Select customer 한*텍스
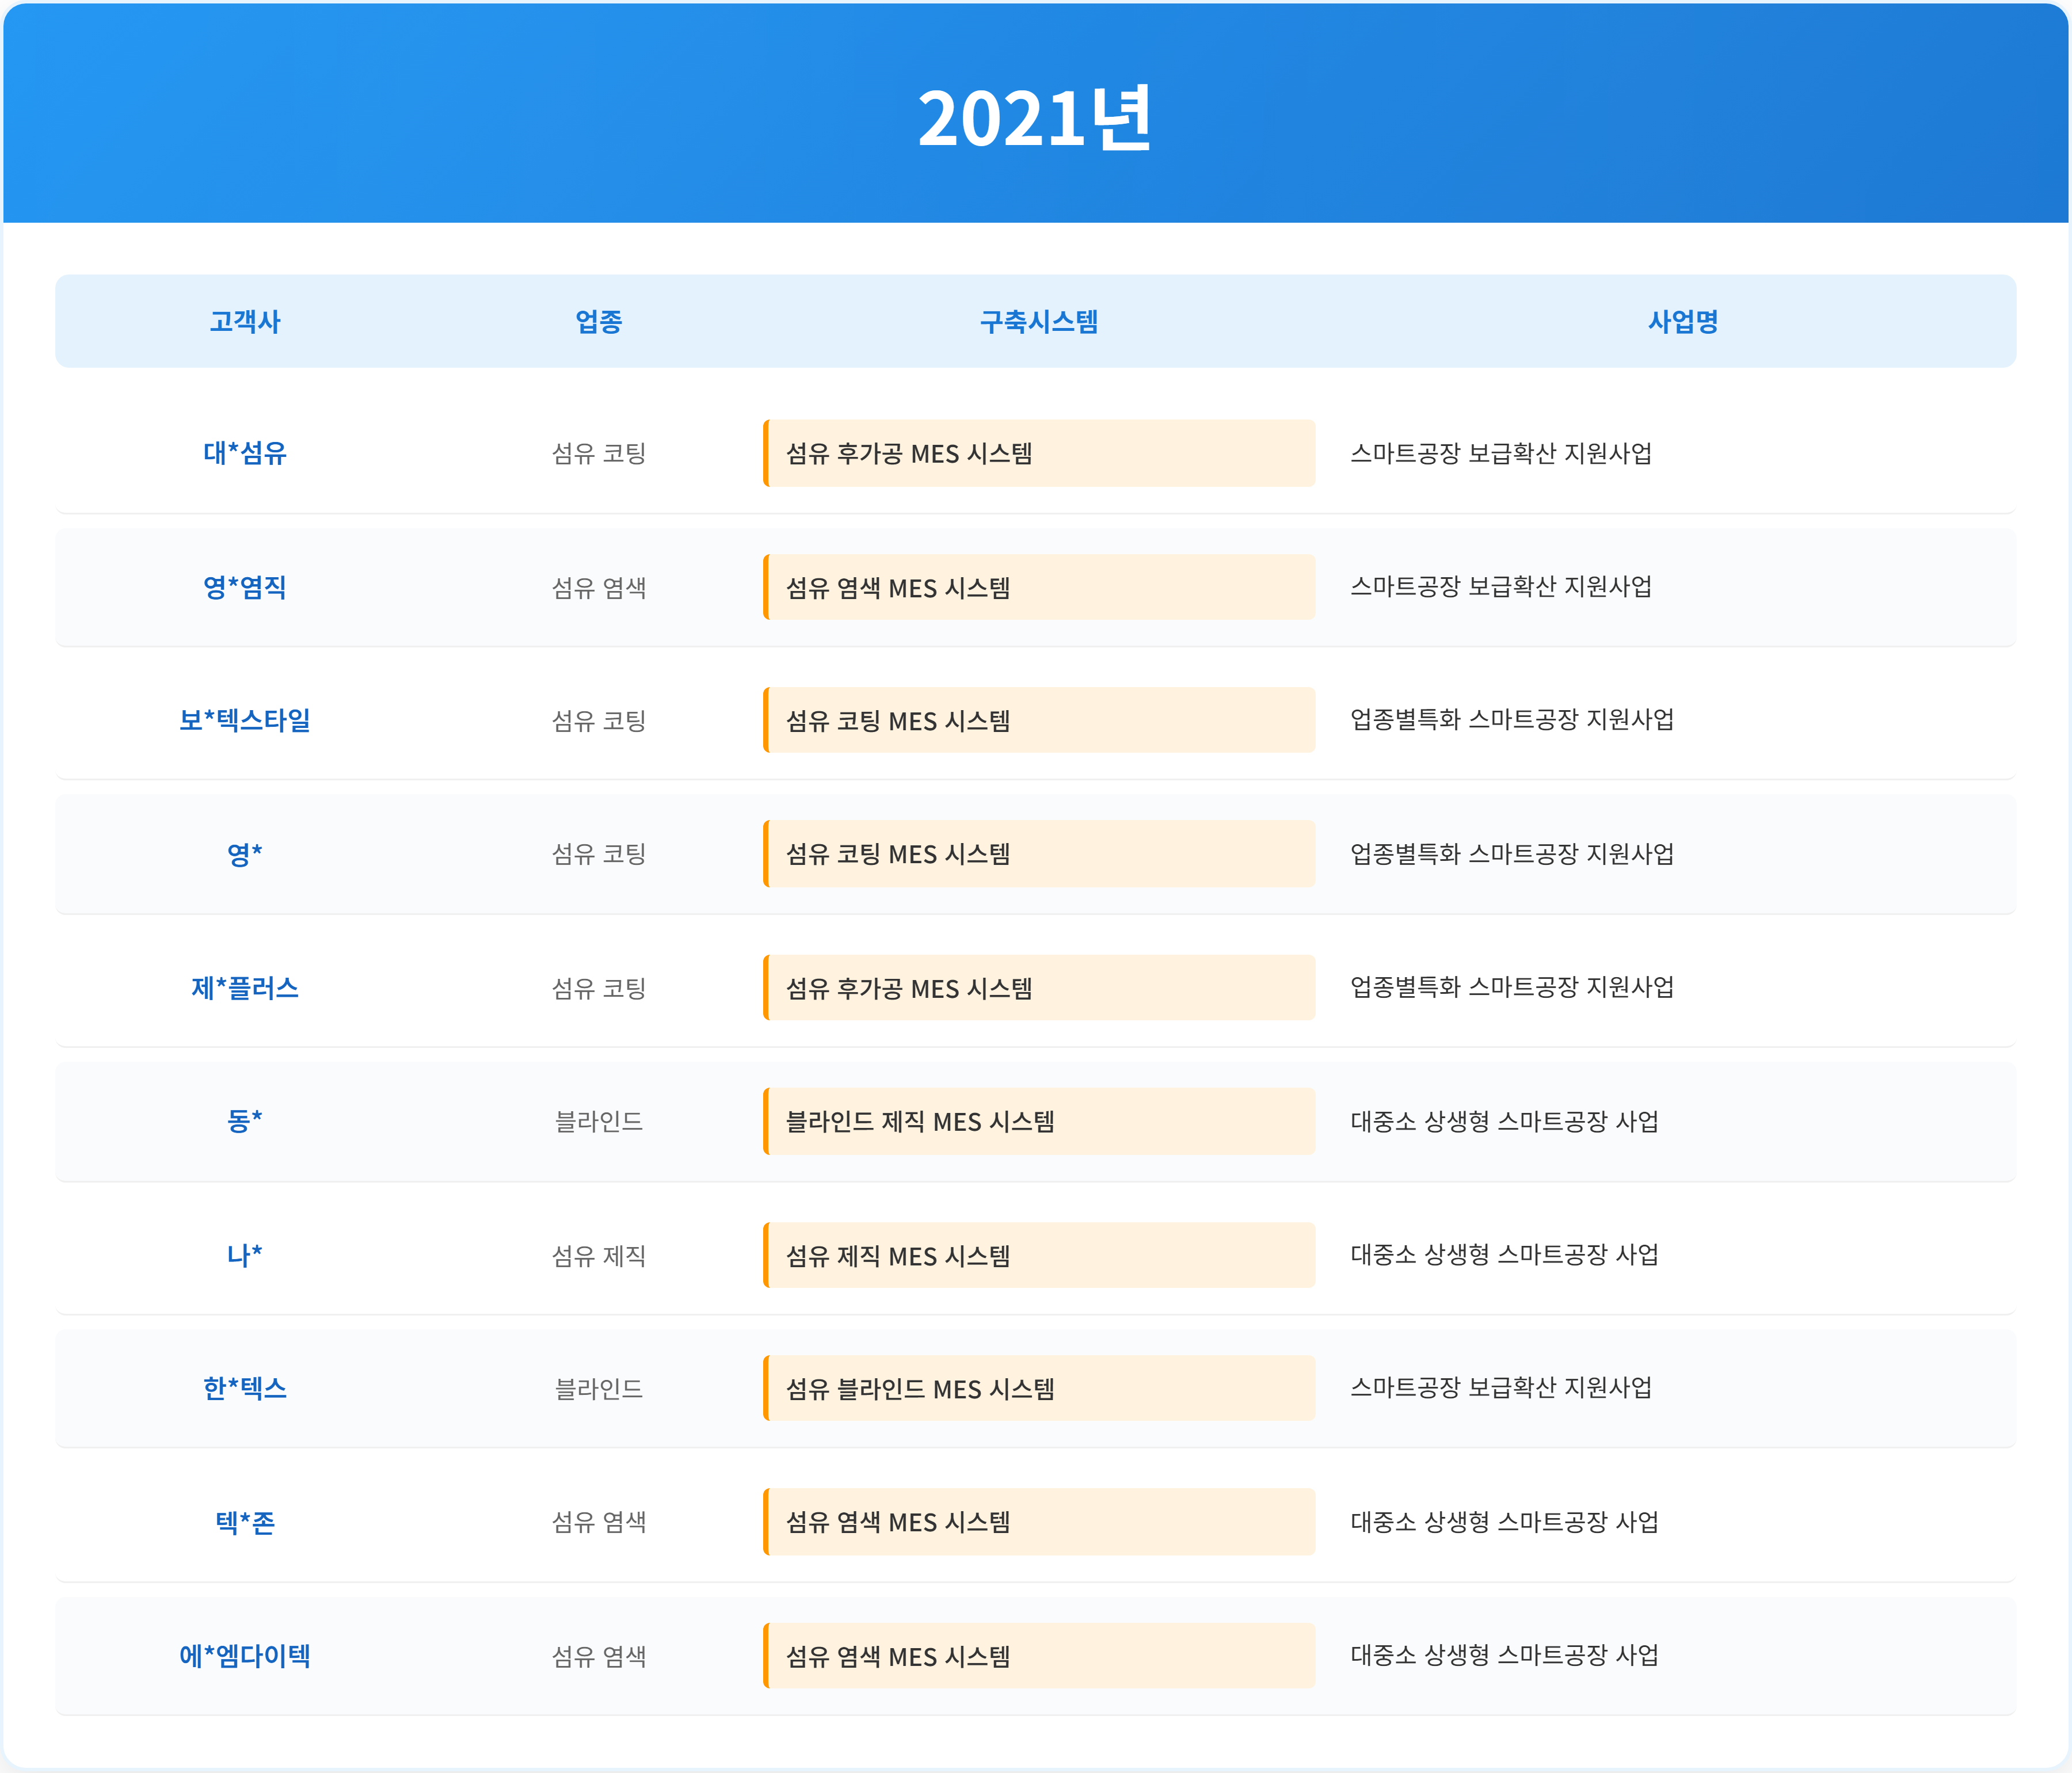Viewport: 2072px width, 1773px height. click(244, 1388)
